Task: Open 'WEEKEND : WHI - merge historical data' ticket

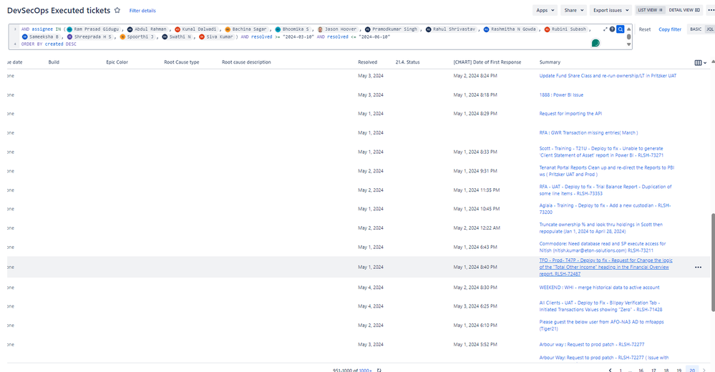Action: [x=599, y=288]
